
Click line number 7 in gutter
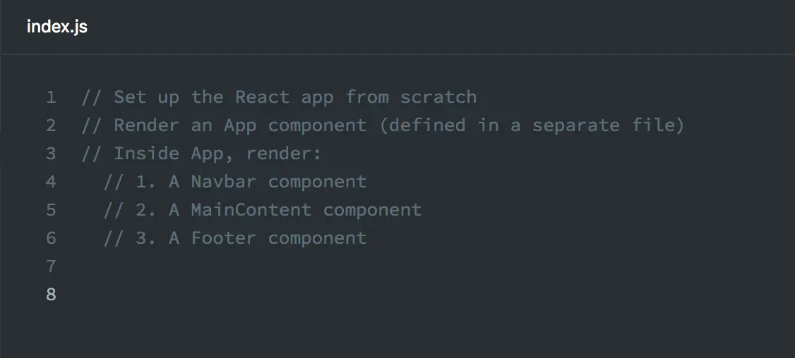click(x=51, y=266)
